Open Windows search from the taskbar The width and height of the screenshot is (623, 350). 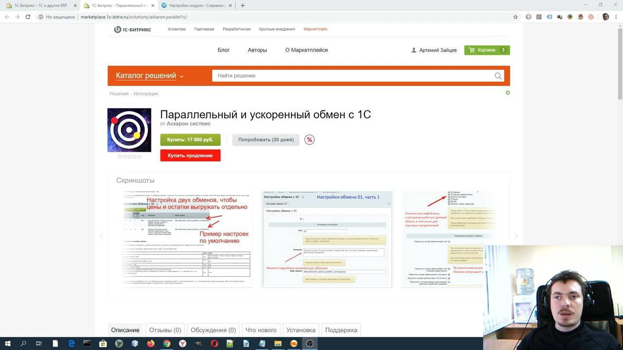pos(23,343)
